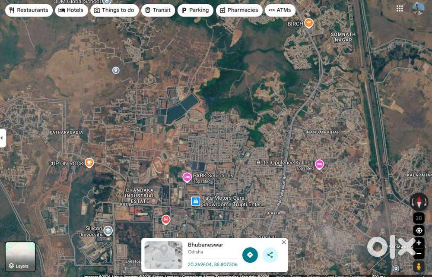Share the Bhubaneswar location
This screenshot has height=277, width=432.
[x=270, y=255]
